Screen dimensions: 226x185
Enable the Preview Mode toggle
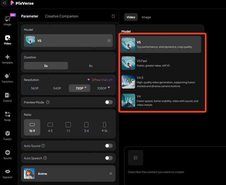click(x=109, y=102)
